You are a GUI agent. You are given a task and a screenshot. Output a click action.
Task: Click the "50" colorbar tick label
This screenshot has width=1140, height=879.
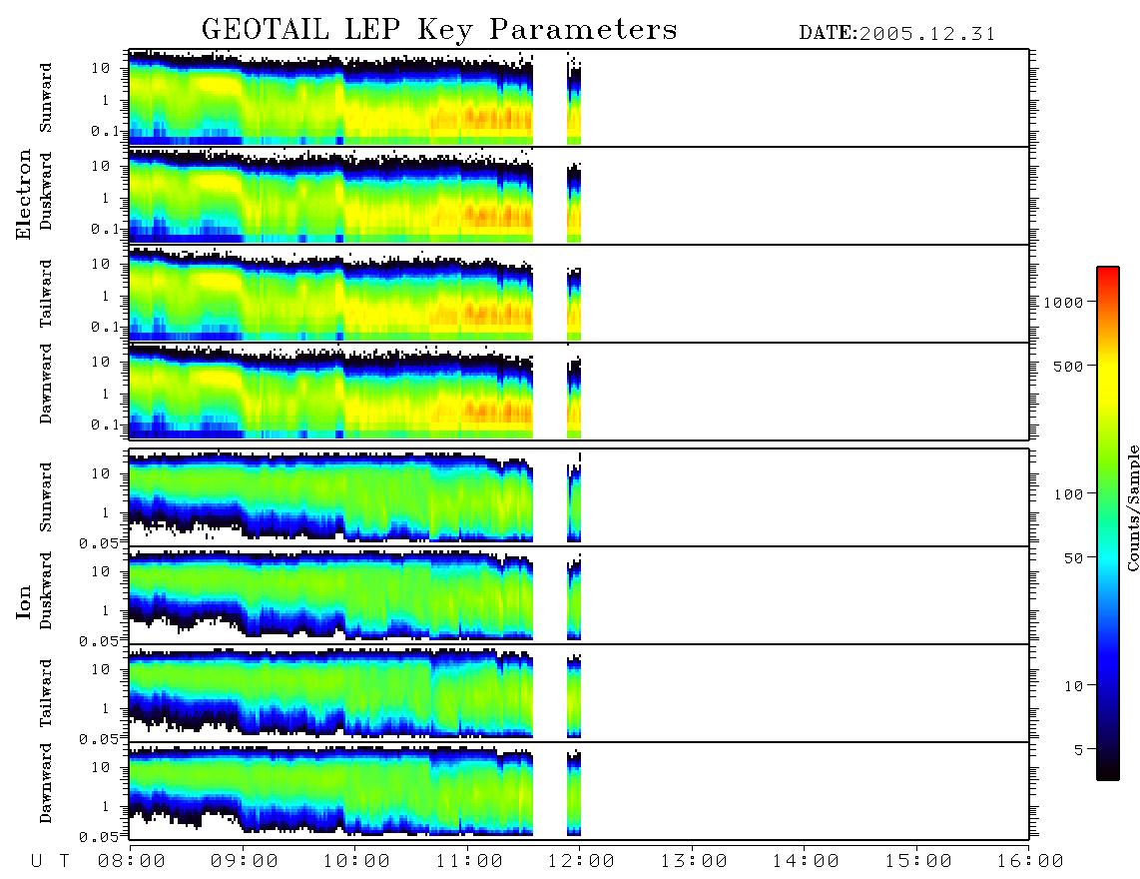click(1073, 558)
